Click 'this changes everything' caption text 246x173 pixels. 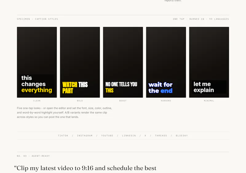[x=37, y=84]
